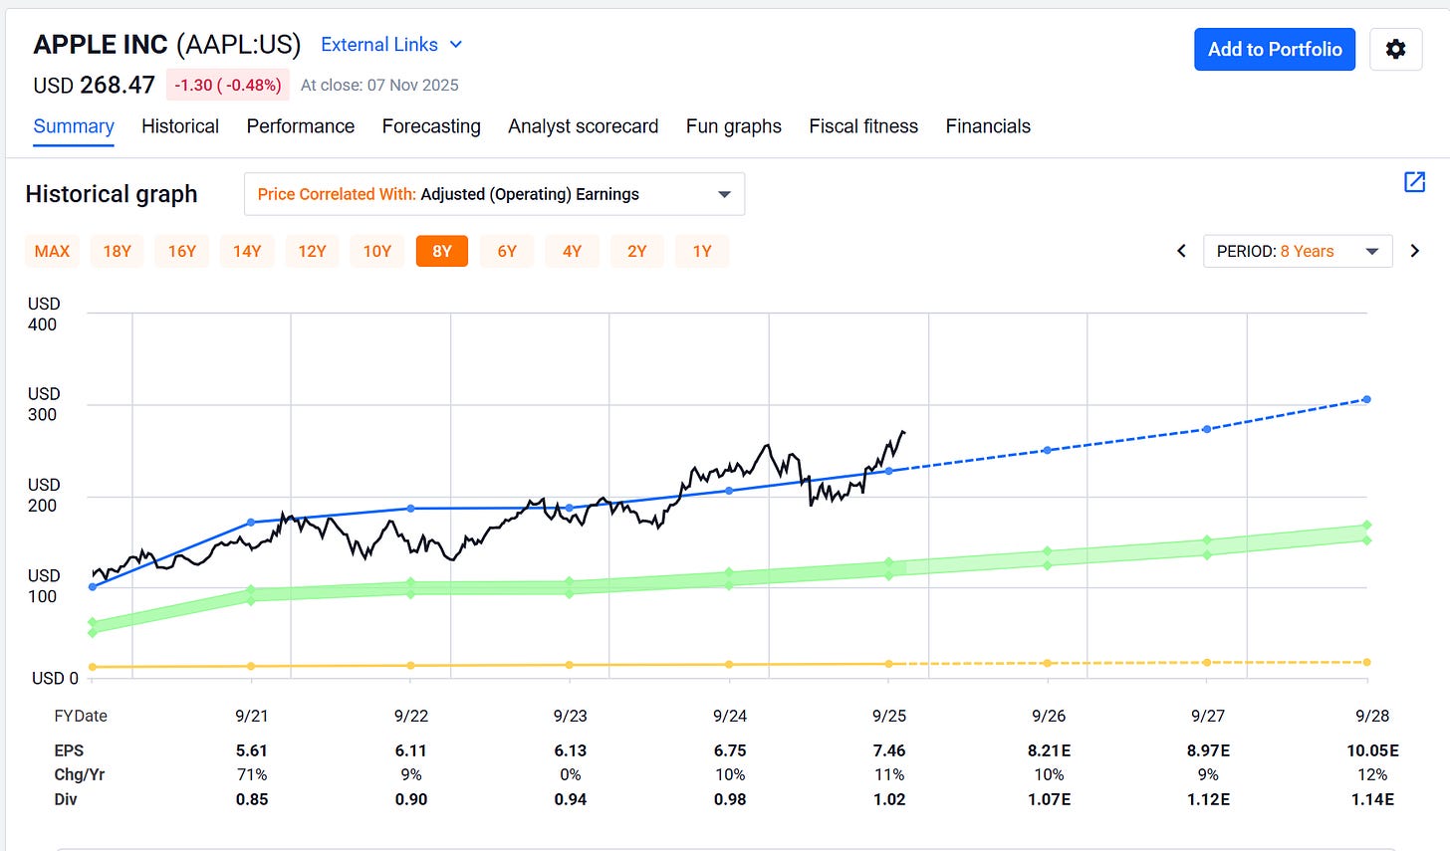Open the Performance tab
This screenshot has height=851, width=1450.
[301, 126]
